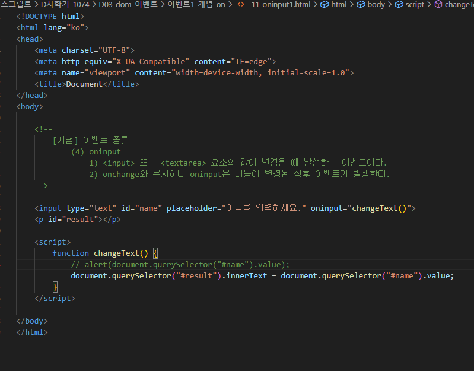Click the opening <body> tag
Image resolution: width=474 pixels, height=371 pixels.
pyautogui.click(x=30, y=107)
